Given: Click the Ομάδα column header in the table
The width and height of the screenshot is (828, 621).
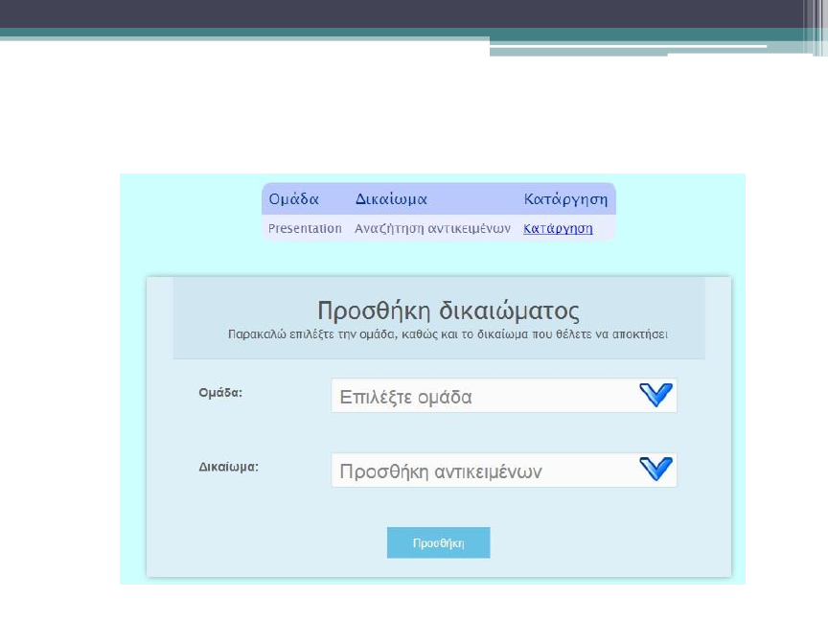Looking at the screenshot, I should pyautogui.click(x=293, y=199).
